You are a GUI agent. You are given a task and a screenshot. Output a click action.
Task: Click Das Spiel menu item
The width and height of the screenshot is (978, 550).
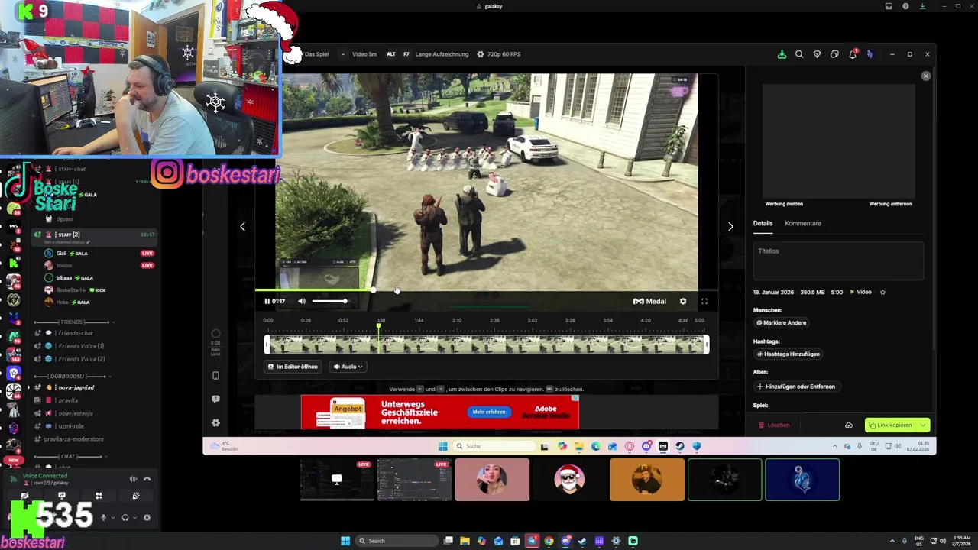click(x=316, y=54)
